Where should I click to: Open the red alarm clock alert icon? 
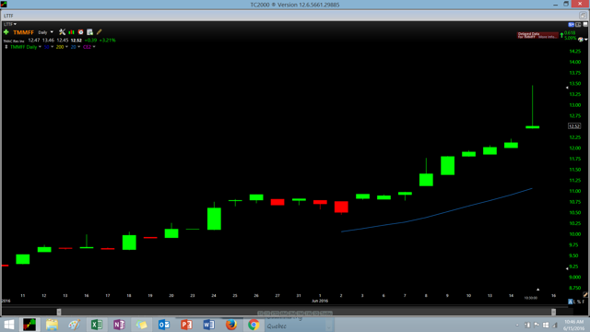click(x=80, y=32)
